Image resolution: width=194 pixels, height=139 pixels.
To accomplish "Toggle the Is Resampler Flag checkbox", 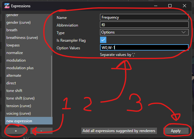I will [103, 40].
